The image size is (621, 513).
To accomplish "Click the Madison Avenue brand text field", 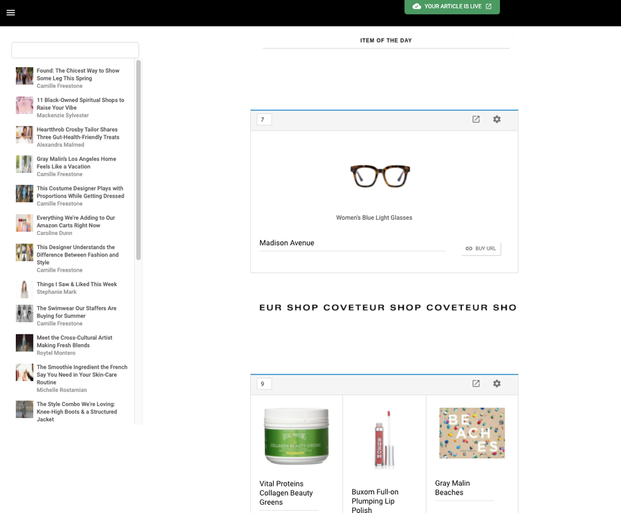I will [352, 243].
